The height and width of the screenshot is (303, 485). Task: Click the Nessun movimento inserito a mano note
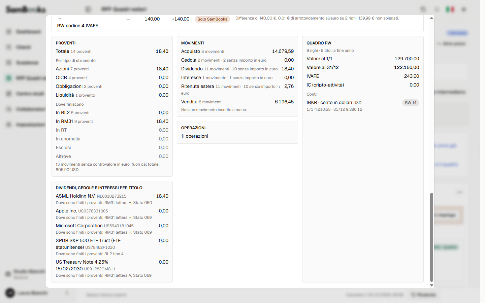pos(214,110)
